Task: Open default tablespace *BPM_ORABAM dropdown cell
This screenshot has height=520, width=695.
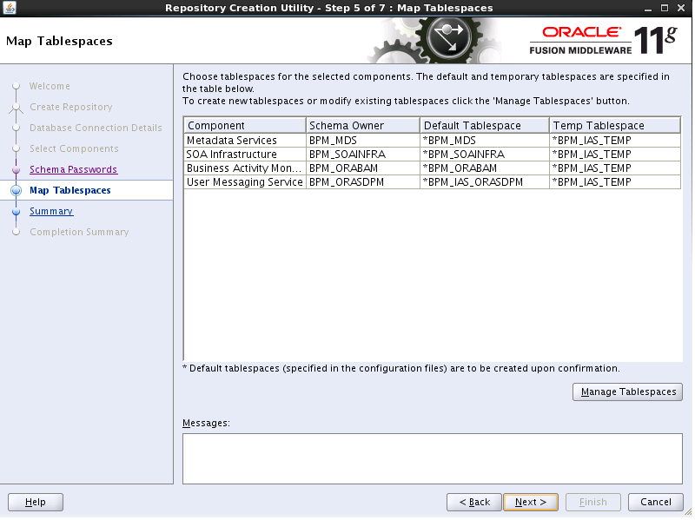Action: (486, 168)
